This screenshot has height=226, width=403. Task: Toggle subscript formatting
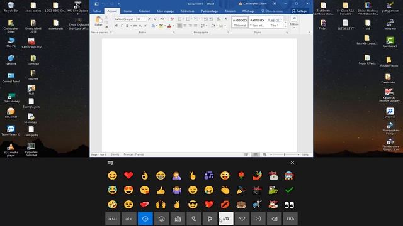tap(140, 26)
